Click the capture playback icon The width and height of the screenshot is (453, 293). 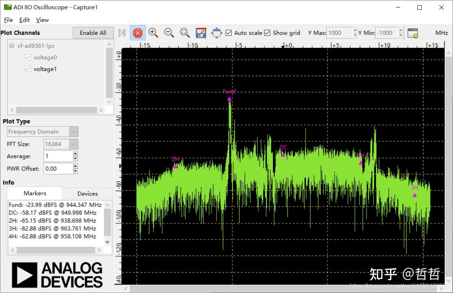[122, 33]
